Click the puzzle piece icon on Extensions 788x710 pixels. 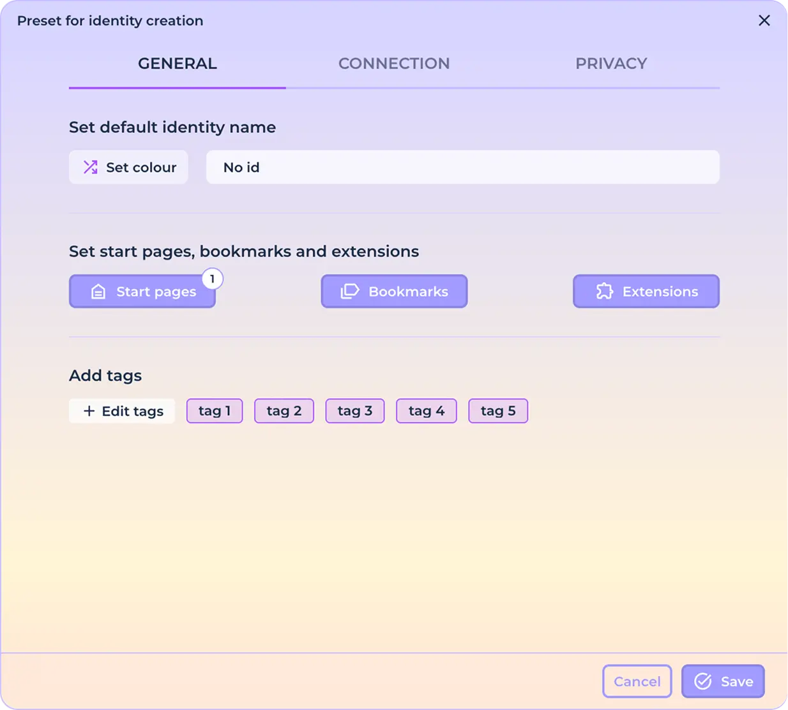[604, 292]
